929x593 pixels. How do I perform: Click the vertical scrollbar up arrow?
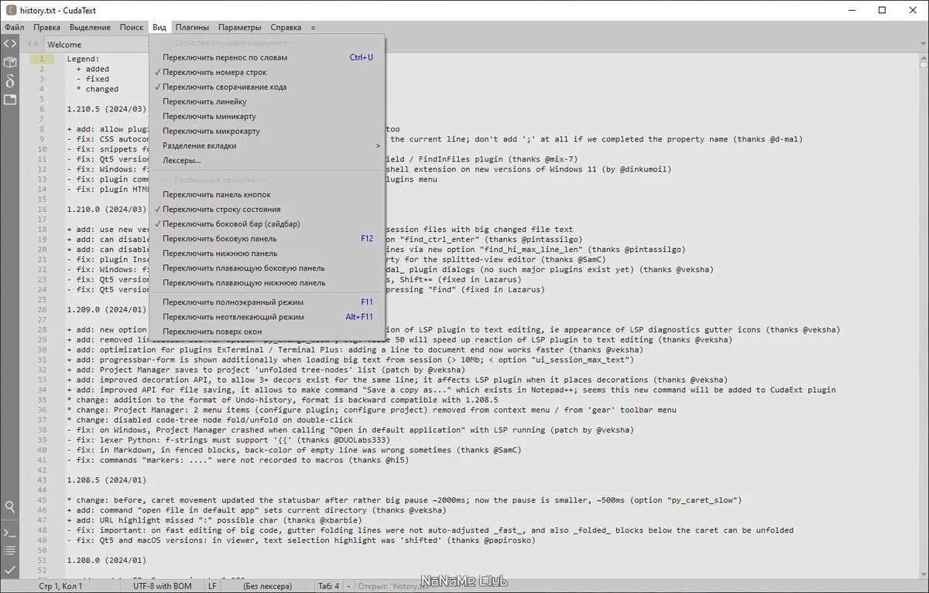922,60
